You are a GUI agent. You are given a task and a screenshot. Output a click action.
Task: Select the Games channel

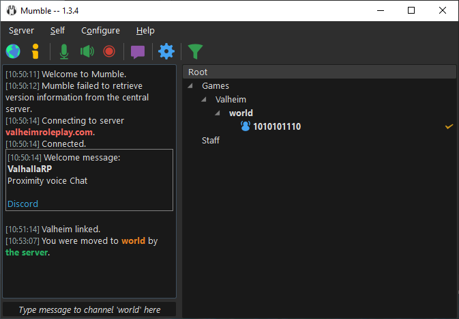(x=216, y=86)
